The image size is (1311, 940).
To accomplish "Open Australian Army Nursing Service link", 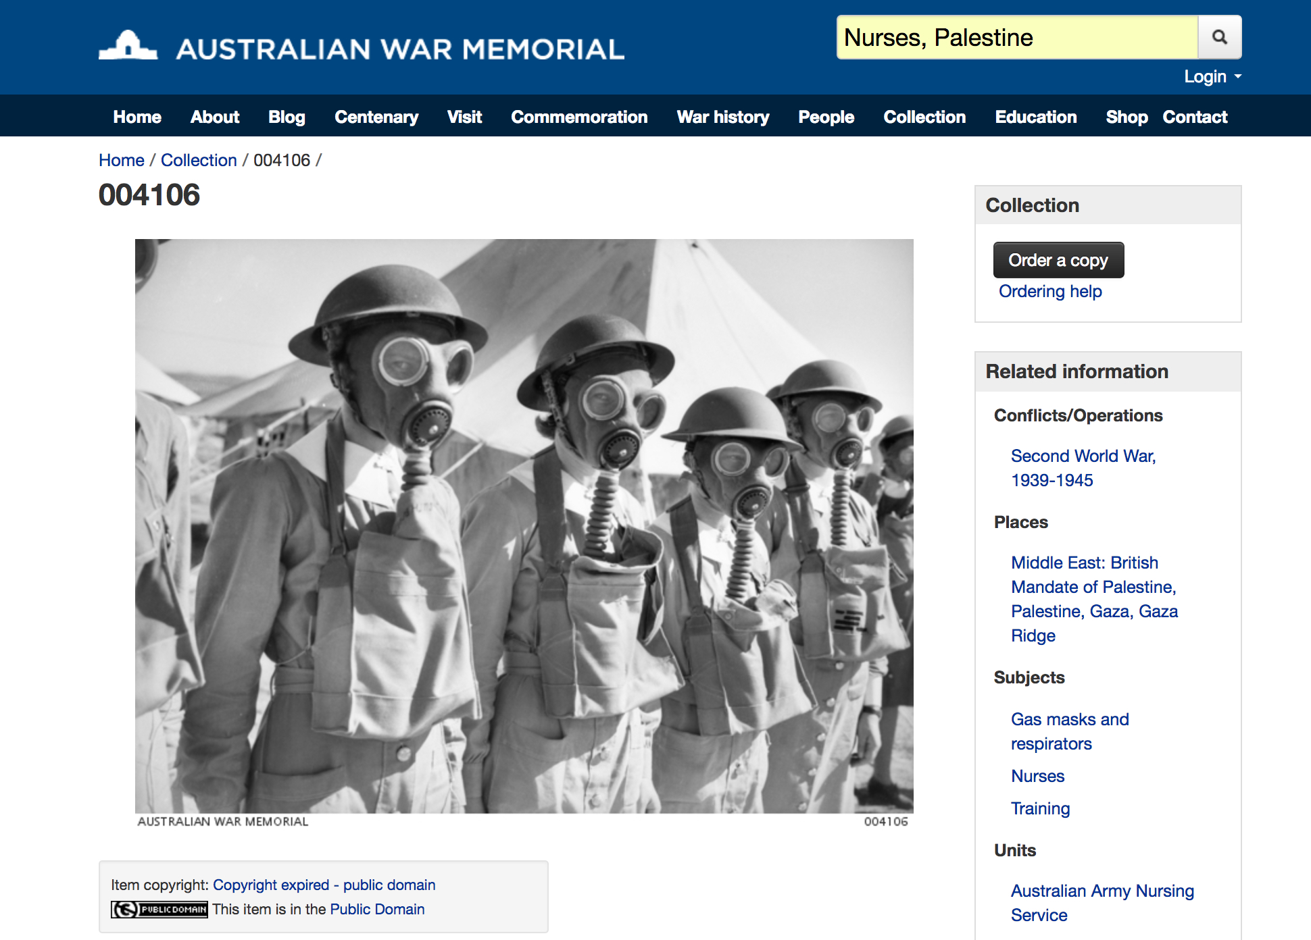I will (1102, 903).
